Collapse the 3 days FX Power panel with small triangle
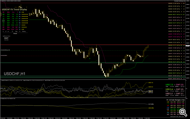This screenshot has height=119, width=190. [x=180, y=91]
